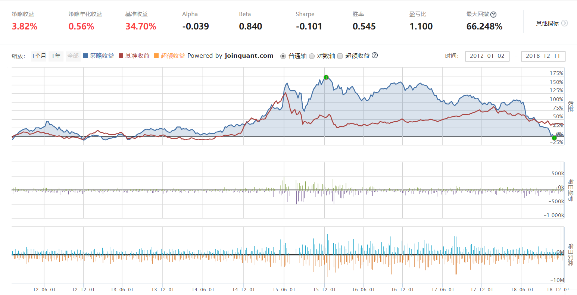
Task: Click the 时间 label
Action: coord(452,56)
